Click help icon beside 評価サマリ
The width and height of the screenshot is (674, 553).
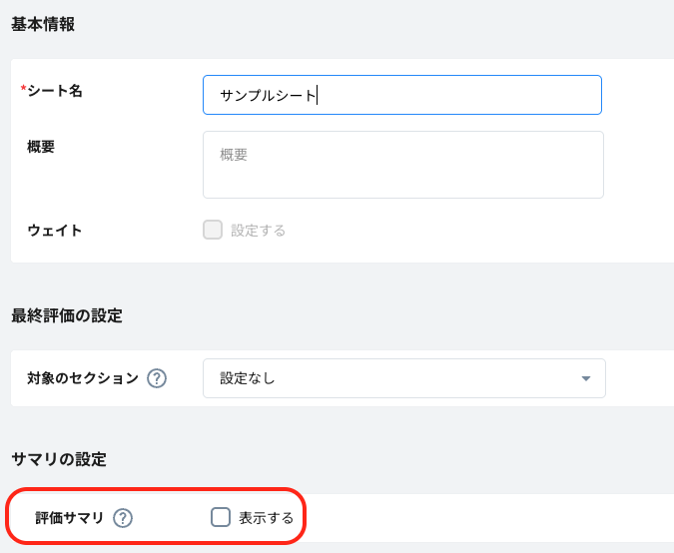coord(123,517)
